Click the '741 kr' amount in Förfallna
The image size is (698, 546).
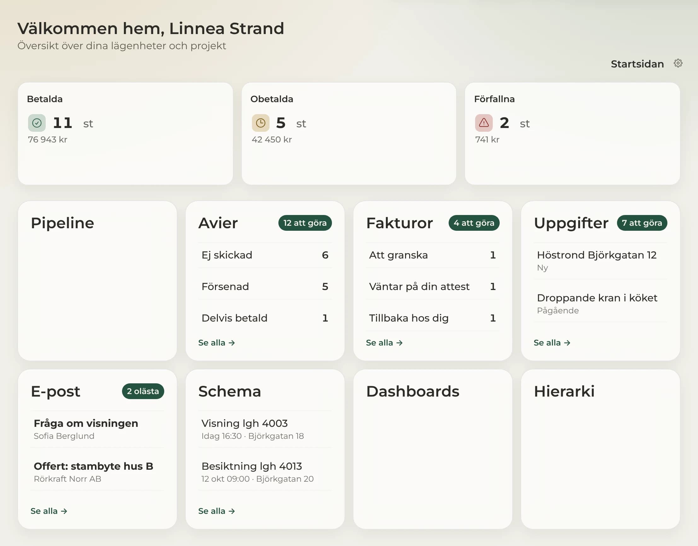[x=487, y=140]
